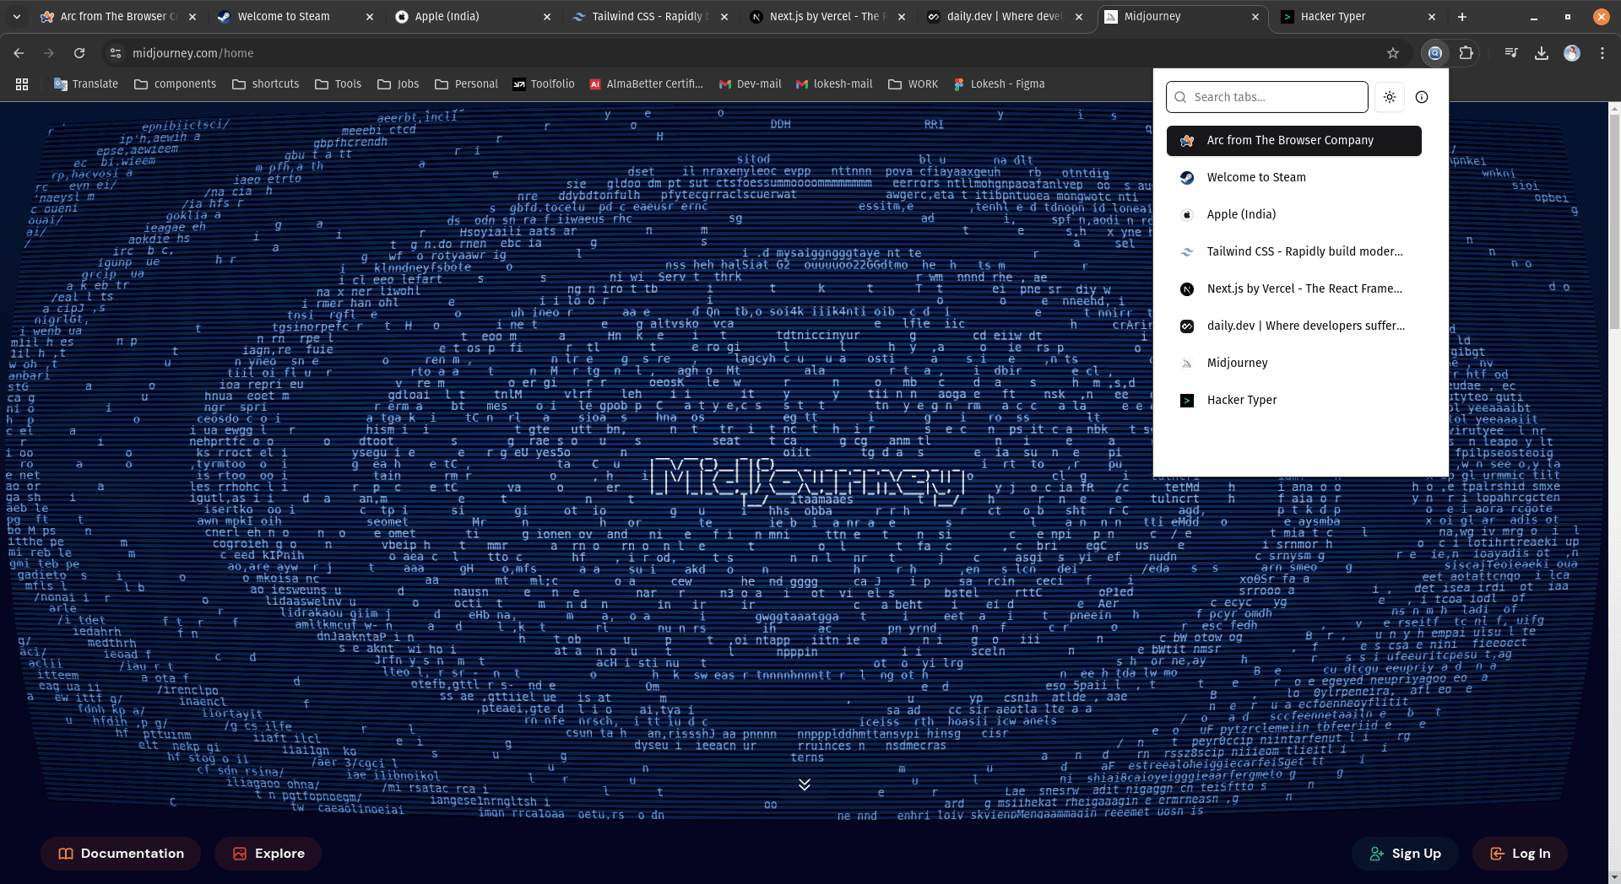Open the Google Translate bookmark
Viewport: 1621px width, 884px height.
[85, 84]
